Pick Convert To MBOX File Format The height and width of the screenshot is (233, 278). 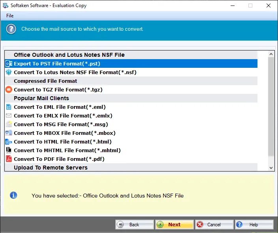[x=131, y=133]
